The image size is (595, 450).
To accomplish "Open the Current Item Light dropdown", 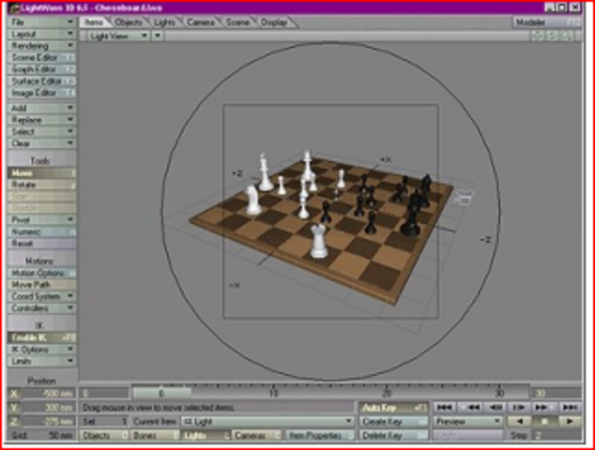I will click(267, 421).
